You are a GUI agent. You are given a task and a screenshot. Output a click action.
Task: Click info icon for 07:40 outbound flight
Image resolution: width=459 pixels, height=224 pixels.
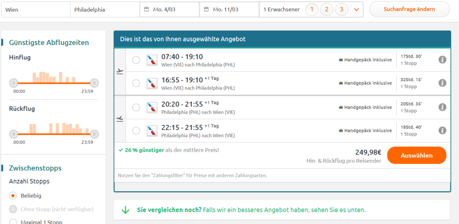[x=442, y=60]
